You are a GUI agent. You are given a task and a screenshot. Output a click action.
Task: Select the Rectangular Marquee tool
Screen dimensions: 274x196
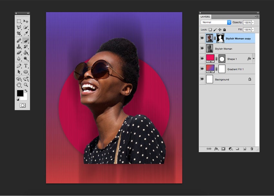[x=19, y=21]
